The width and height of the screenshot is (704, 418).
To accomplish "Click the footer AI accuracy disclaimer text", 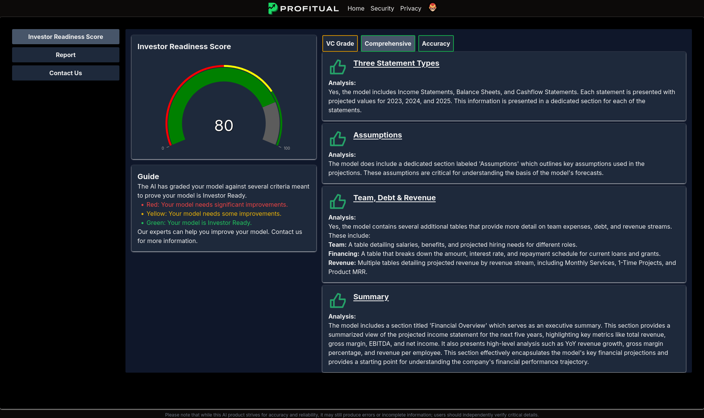I will 352,415.
